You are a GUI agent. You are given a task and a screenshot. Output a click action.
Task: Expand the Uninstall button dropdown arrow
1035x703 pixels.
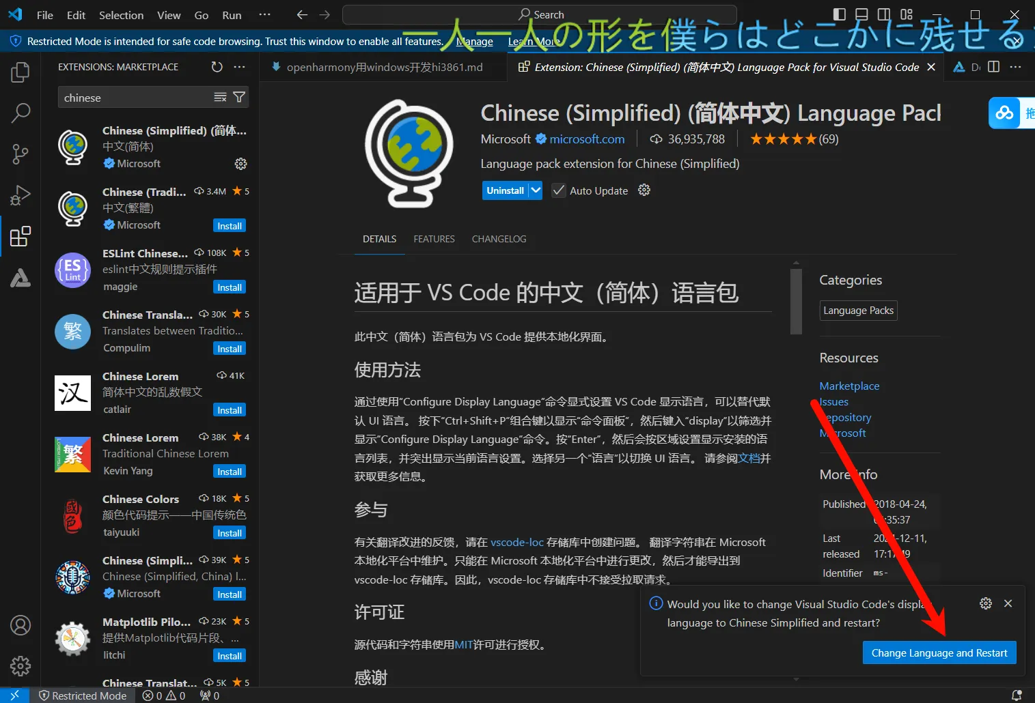pyautogui.click(x=535, y=190)
